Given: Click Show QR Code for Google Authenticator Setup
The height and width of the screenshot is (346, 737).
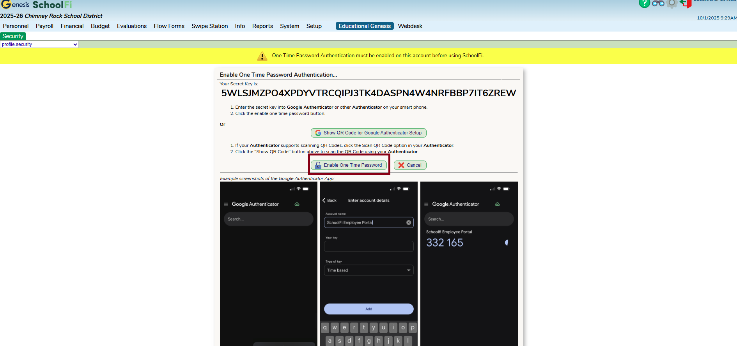Looking at the screenshot, I should click(x=368, y=133).
